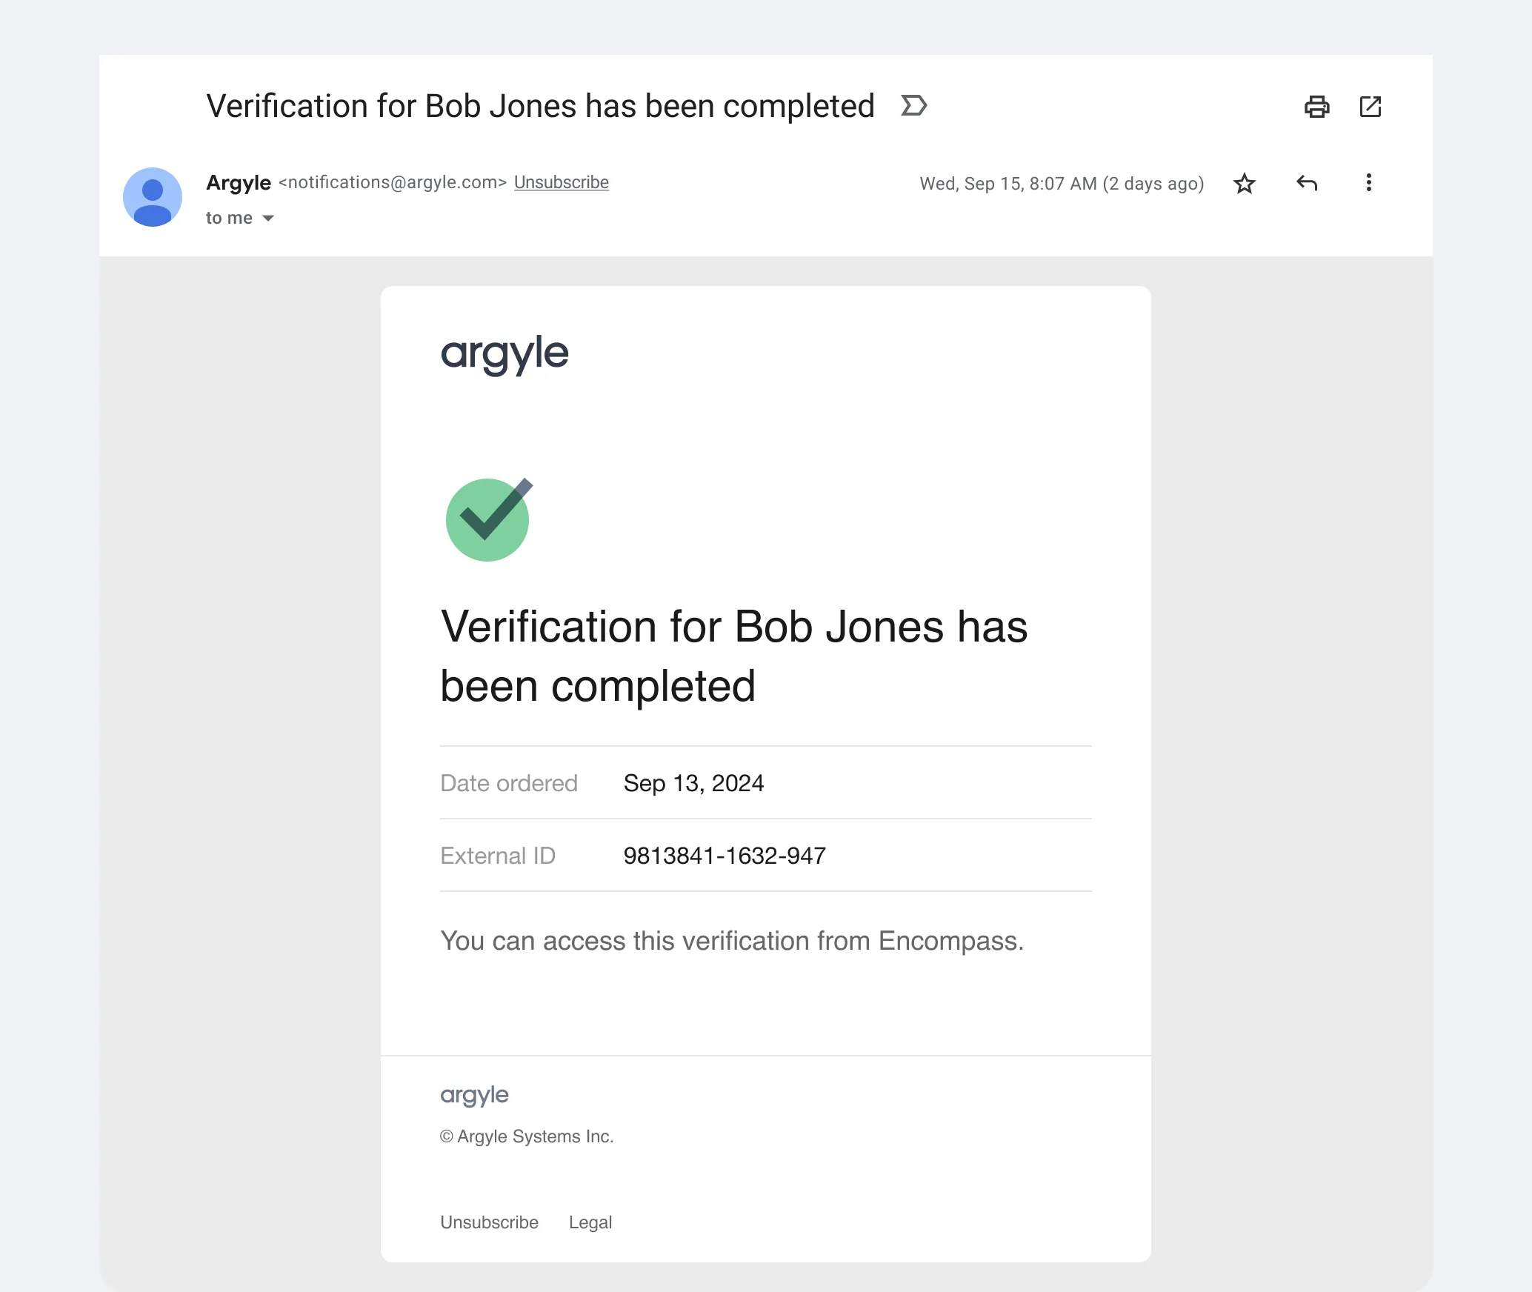Image resolution: width=1532 pixels, height=1292 pixels.
Task: Click the small footer argyle logo
Action: point(474,1095)
